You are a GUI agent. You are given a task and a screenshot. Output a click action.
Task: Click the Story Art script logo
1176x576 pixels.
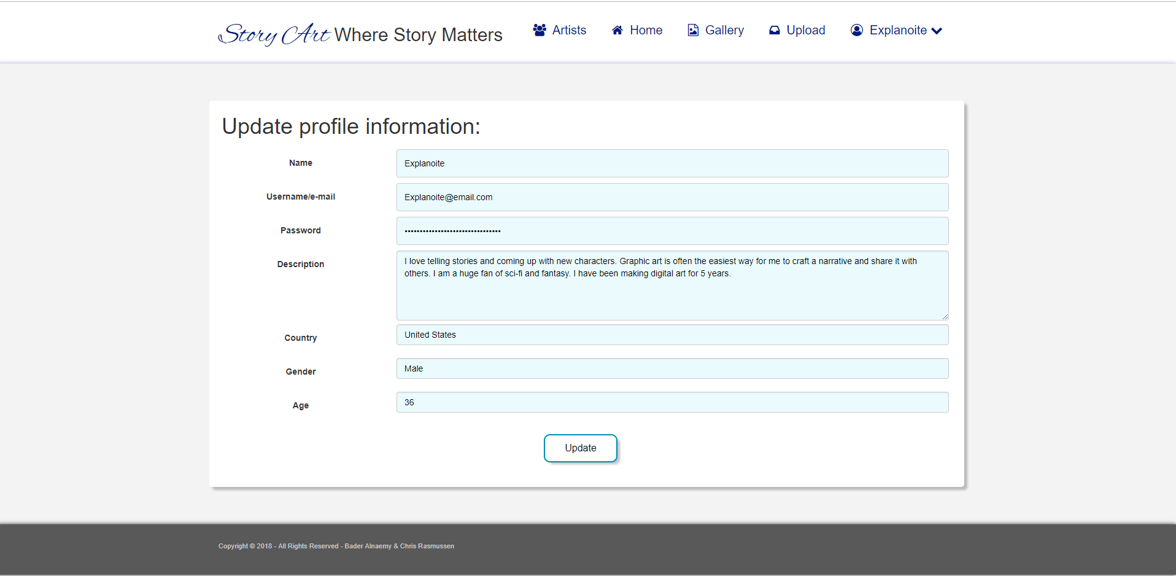274,34
